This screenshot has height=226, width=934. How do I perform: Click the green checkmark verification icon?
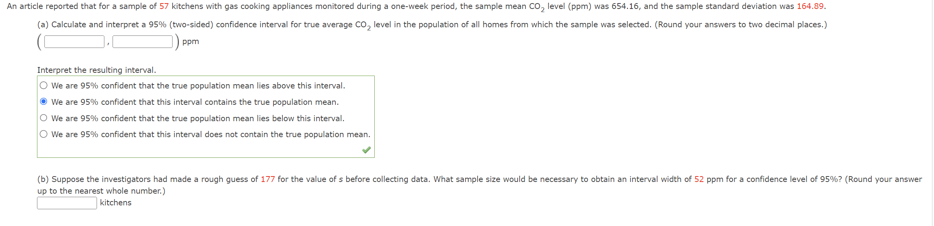tap(365, 149)
